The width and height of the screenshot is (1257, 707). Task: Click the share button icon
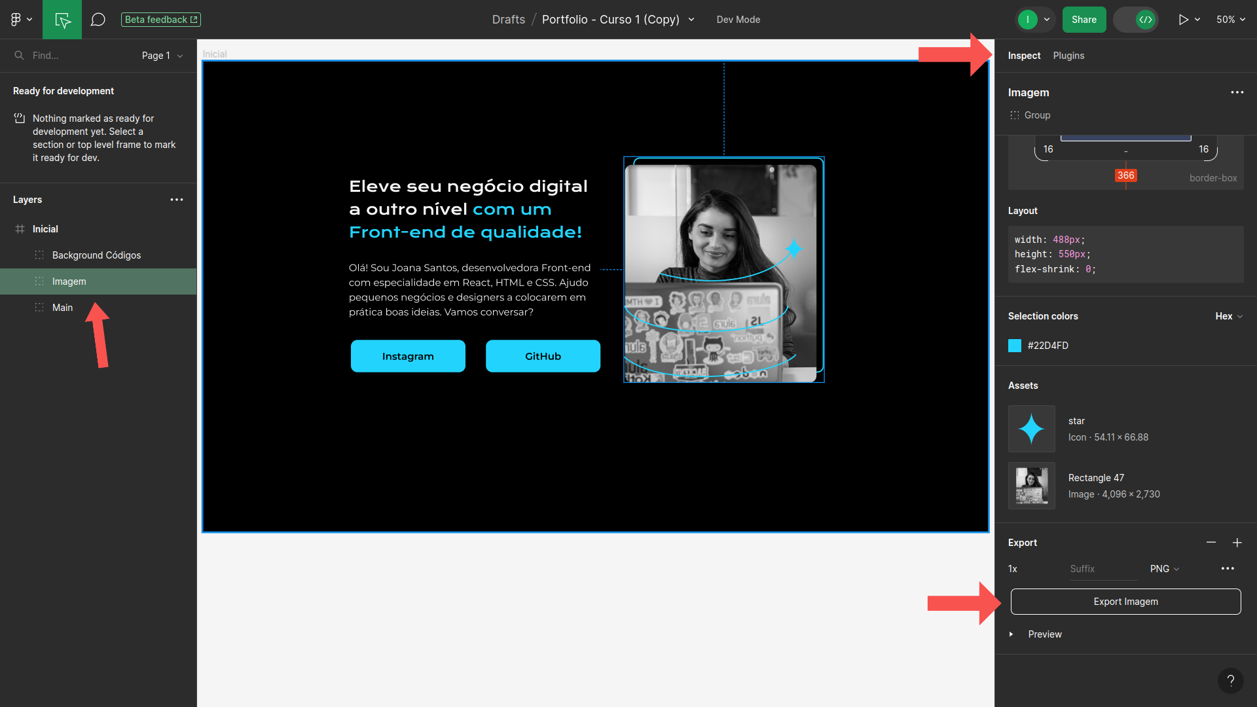pos(1083,19)
